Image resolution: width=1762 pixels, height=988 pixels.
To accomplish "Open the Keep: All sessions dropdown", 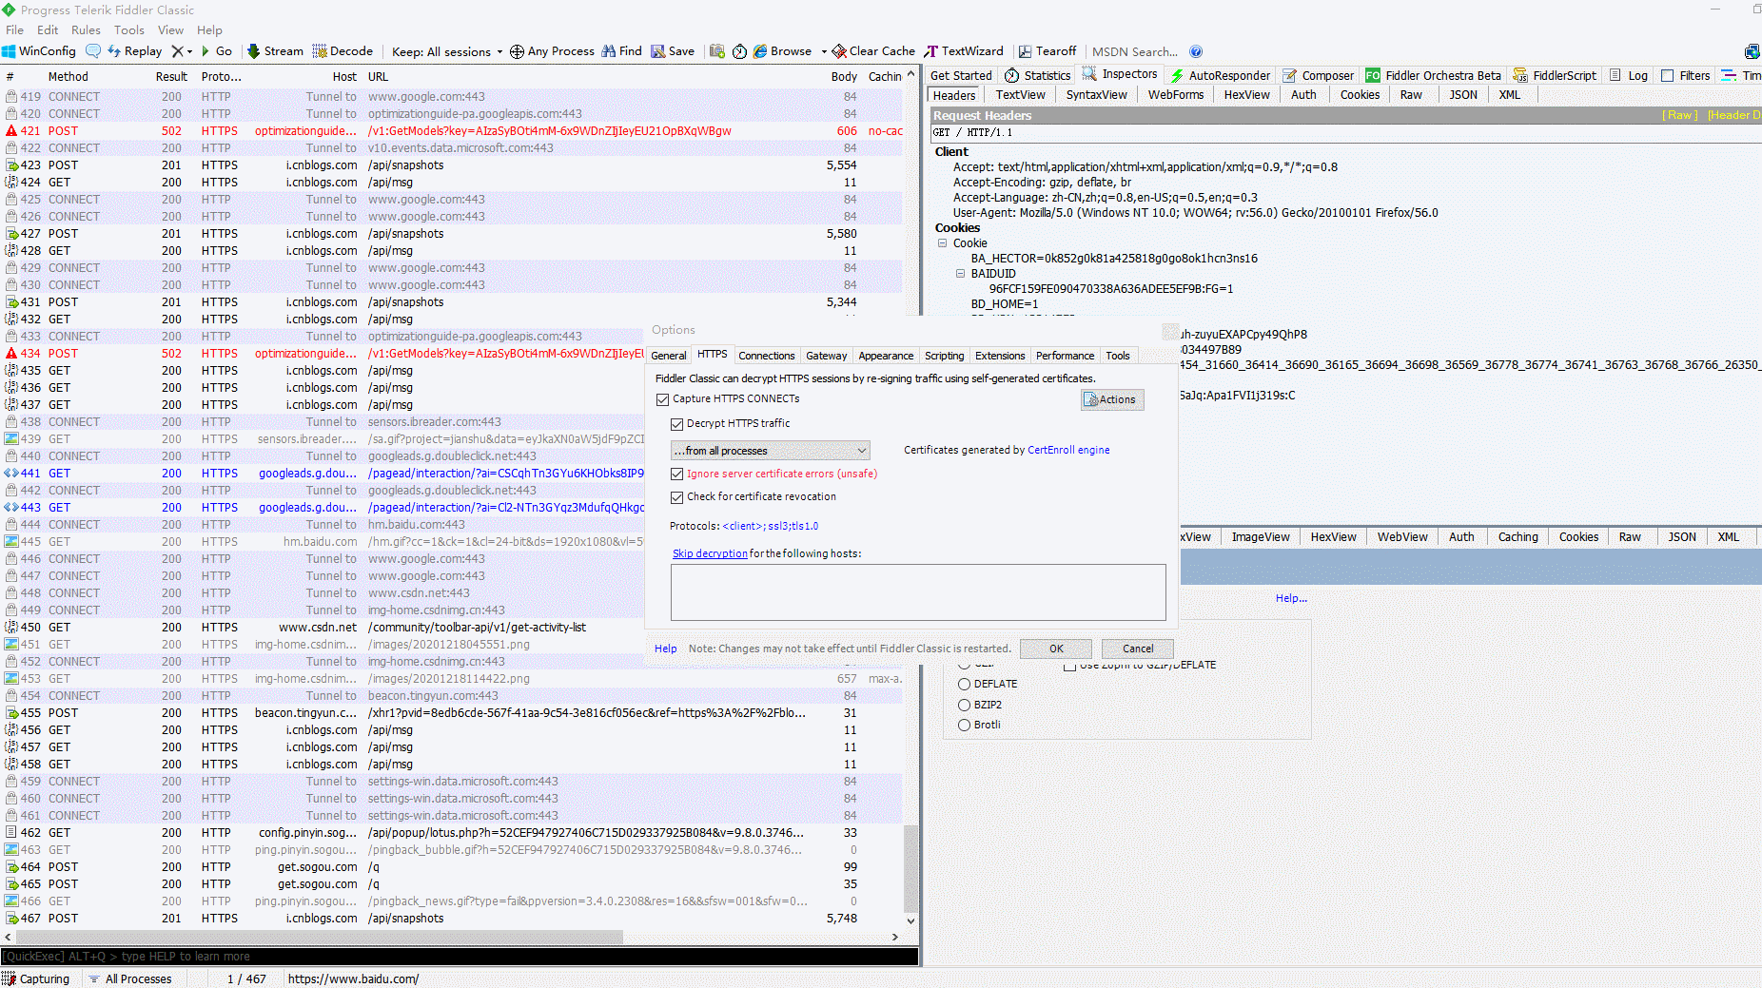I will pyautogui.click(x=446, y=51).
